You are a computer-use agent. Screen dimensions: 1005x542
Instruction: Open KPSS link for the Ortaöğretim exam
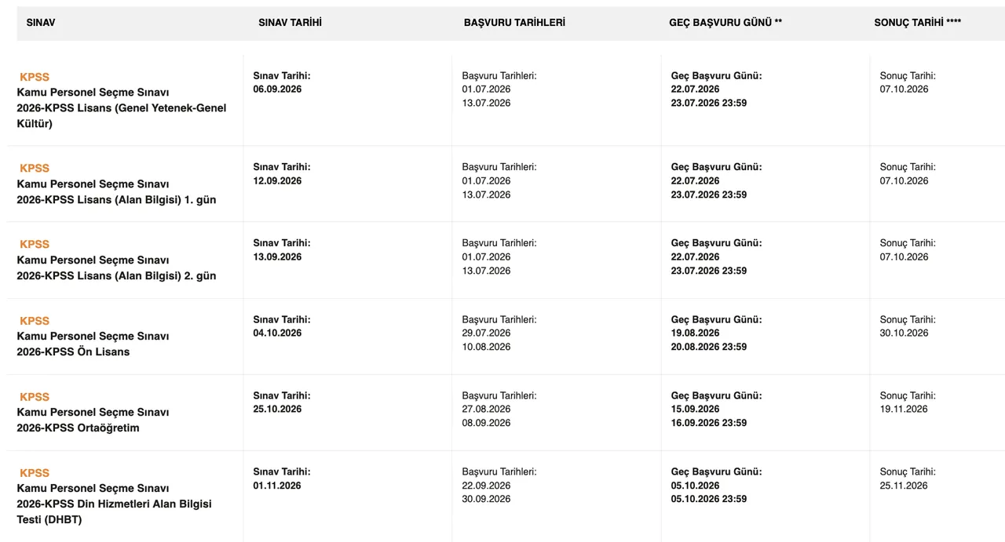tap(35, 397)
